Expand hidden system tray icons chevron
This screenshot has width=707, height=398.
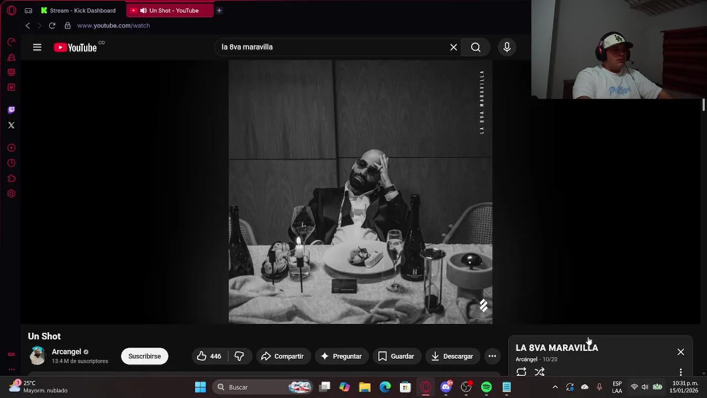point(555,387)
